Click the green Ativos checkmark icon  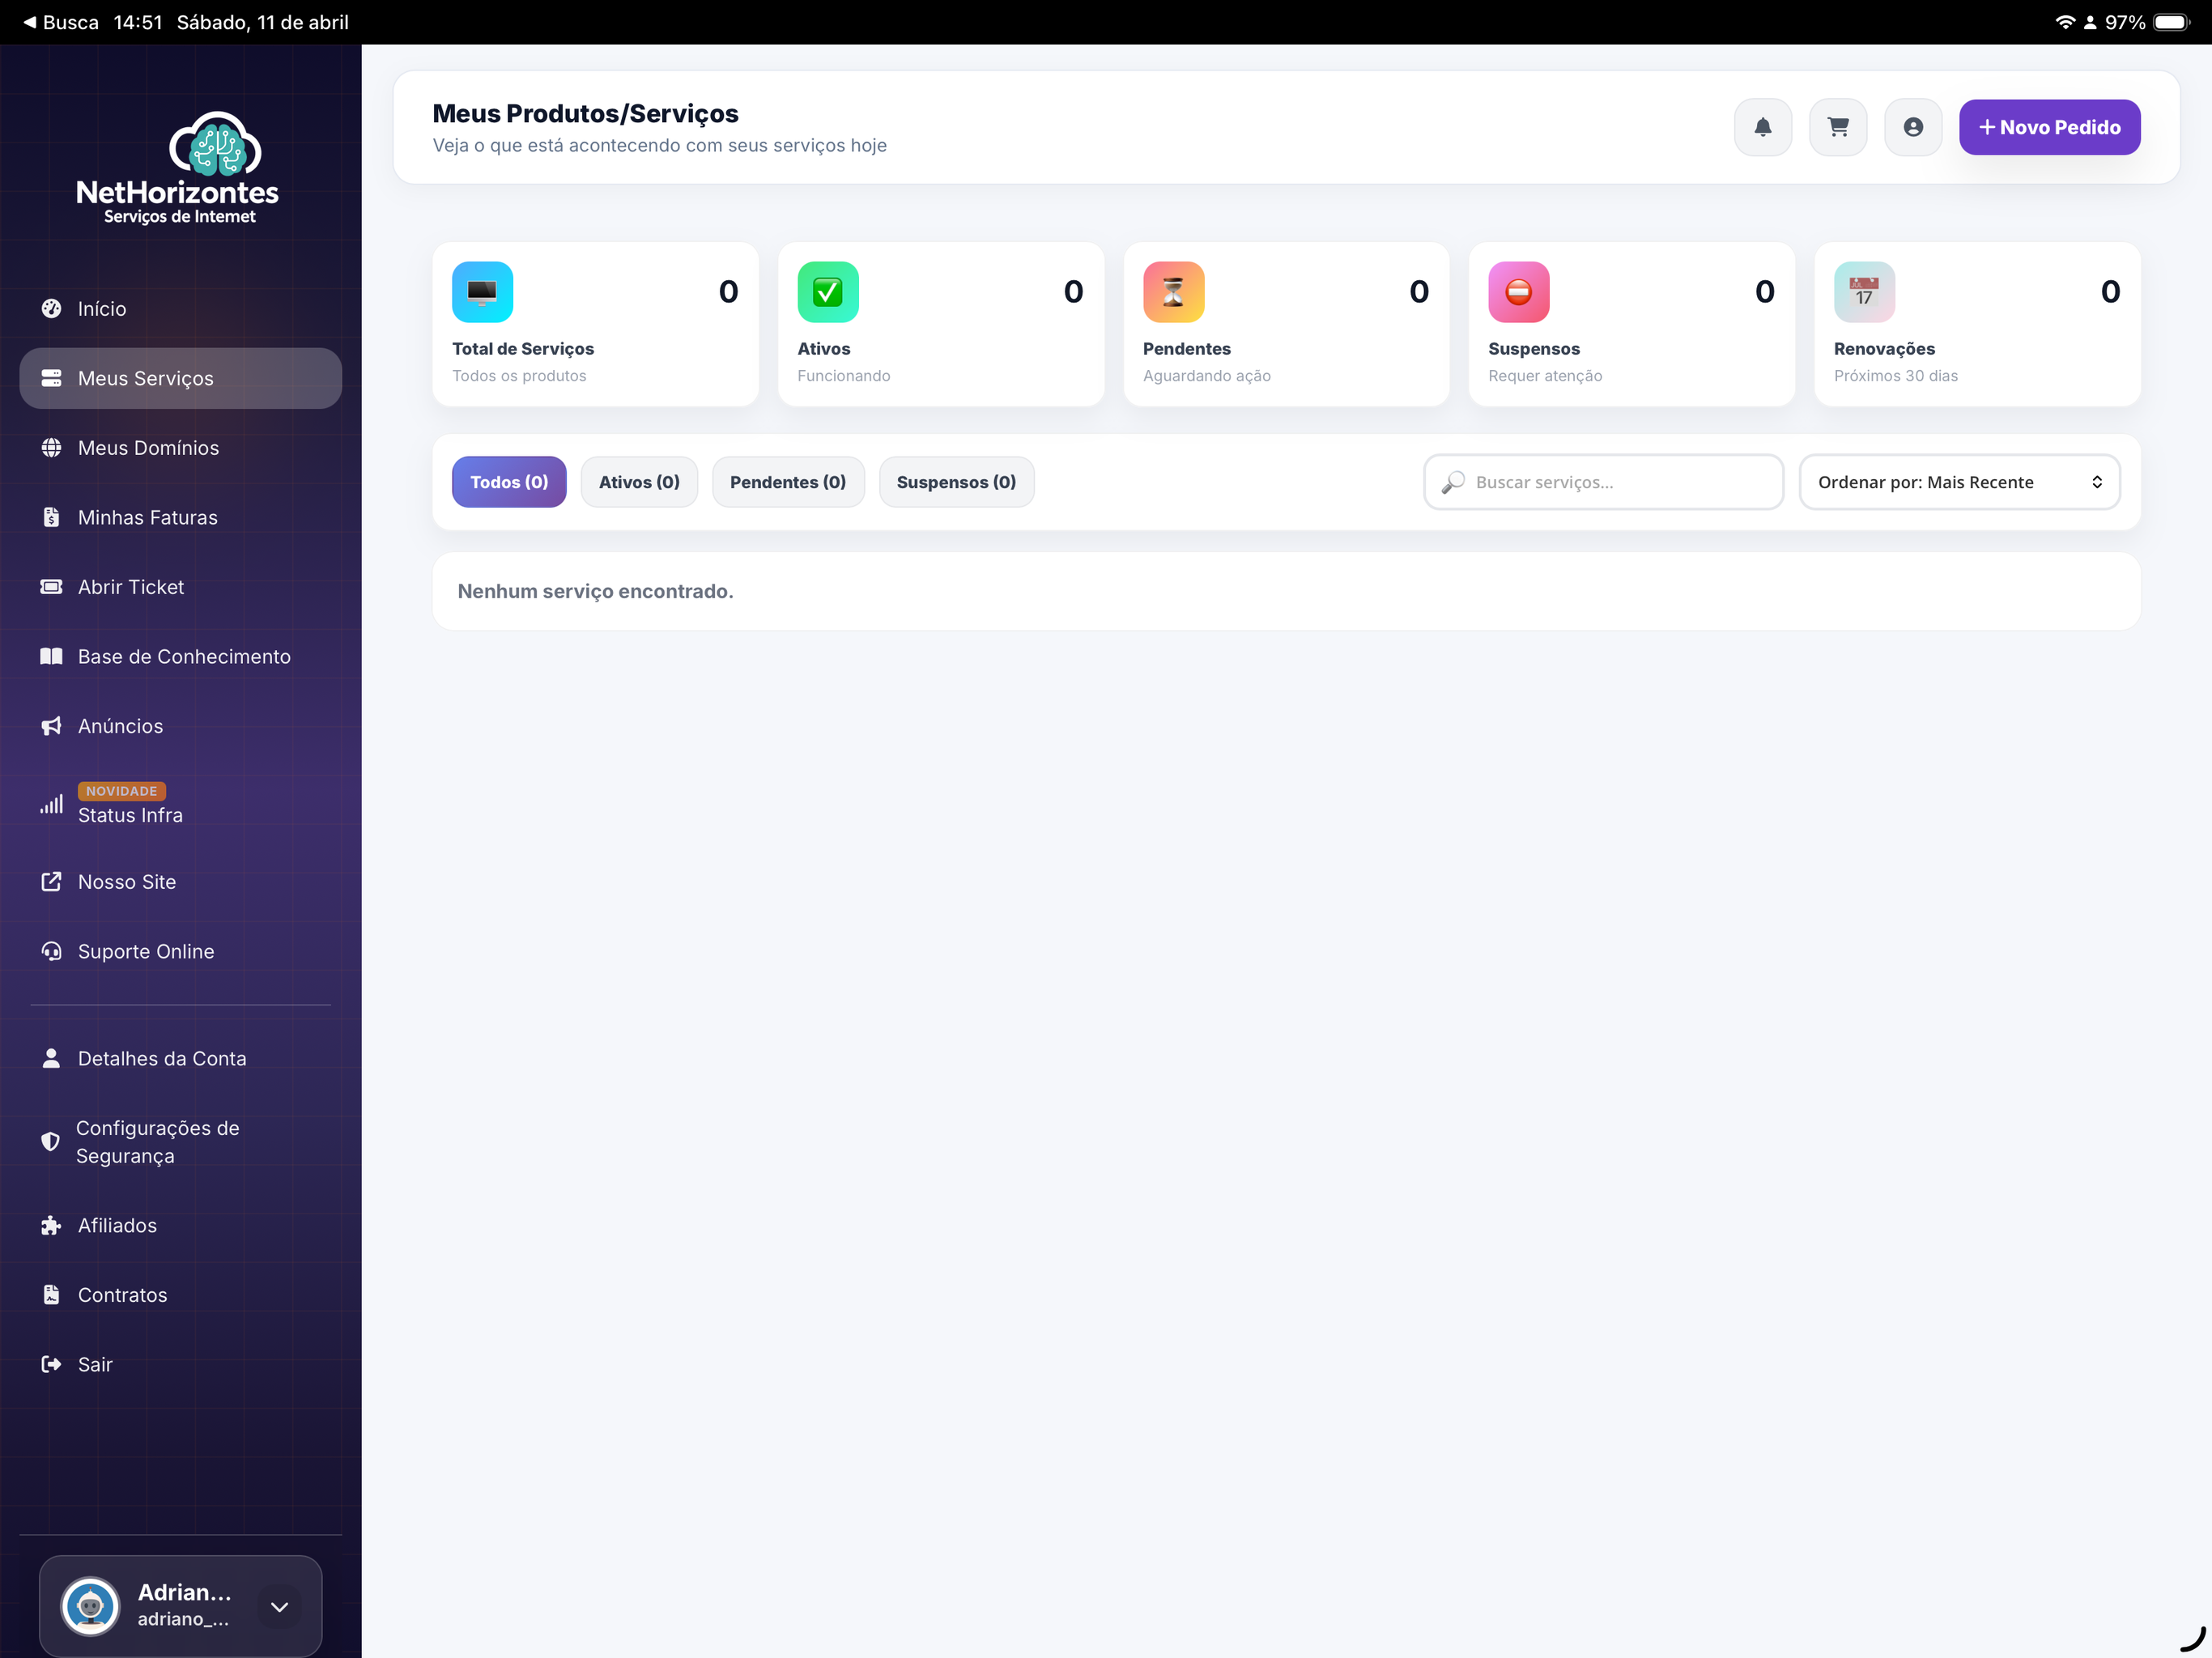coord(827,292)
